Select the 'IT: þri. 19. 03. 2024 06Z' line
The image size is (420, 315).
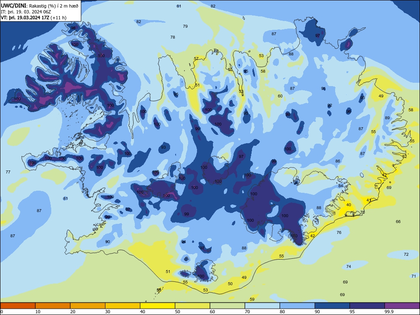click(x=26, y=12)
